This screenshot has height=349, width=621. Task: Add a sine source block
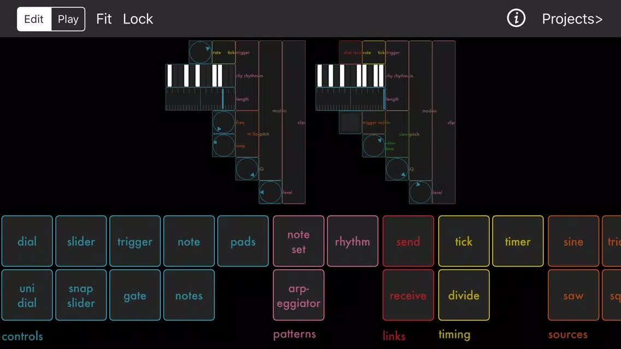573,241
